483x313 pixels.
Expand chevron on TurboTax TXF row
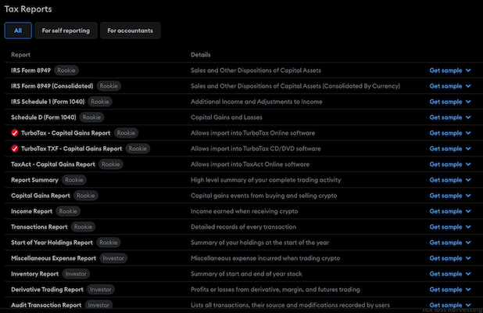coord(468,149)
